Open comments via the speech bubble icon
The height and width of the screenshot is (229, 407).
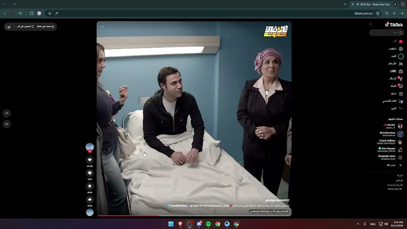[90, 173]
